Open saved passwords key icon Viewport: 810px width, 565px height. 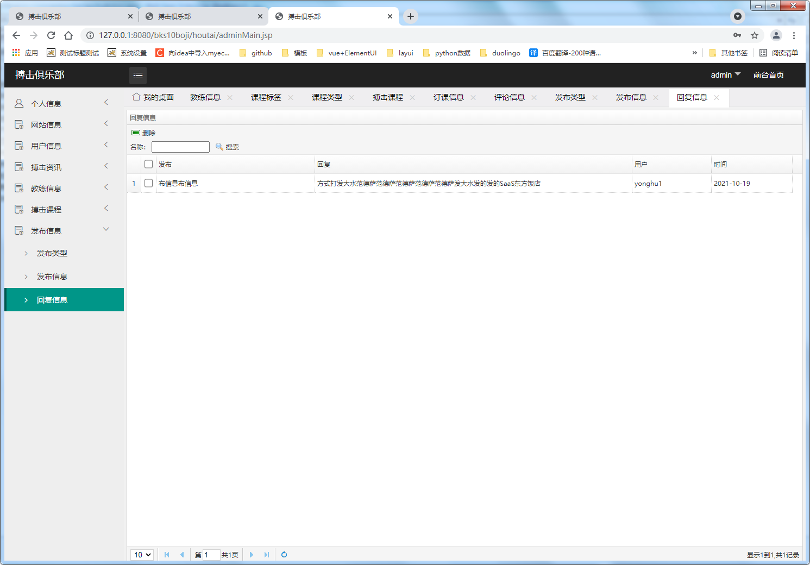[x=737, y=35]
